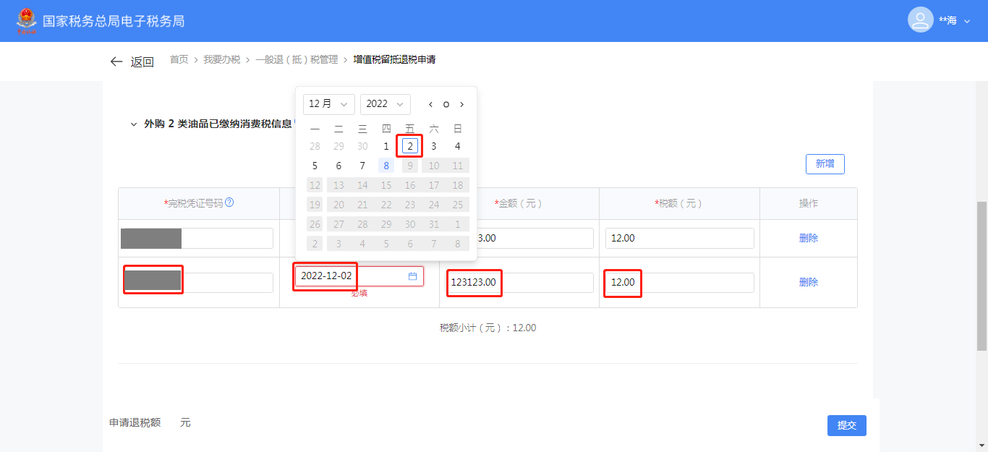Viewport: 988px width, 452px height.
Task: Open the month dropdown showing 12月
Action: coord(328,104)
